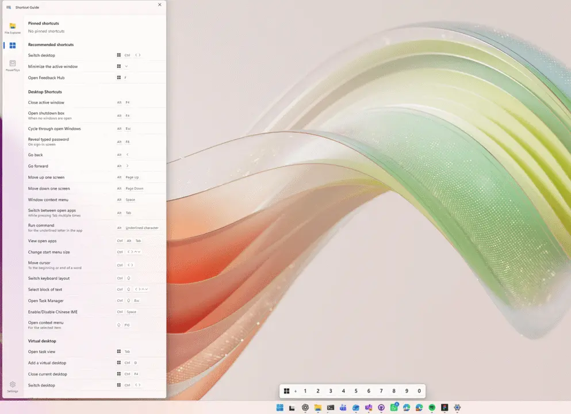571x414 pixels.
Task: Click number 9 in the taskbar overlay
Action: point(407,390)
